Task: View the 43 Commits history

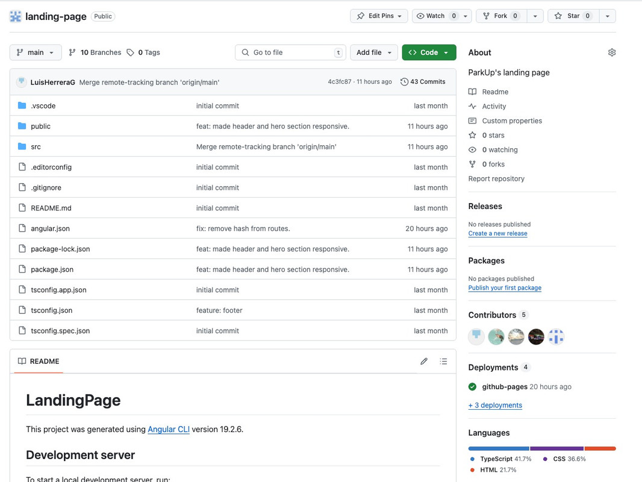Action: pos(423,81)
